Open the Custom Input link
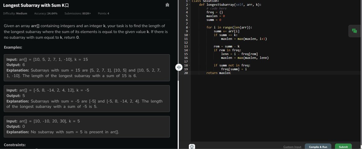 (292, 147)
